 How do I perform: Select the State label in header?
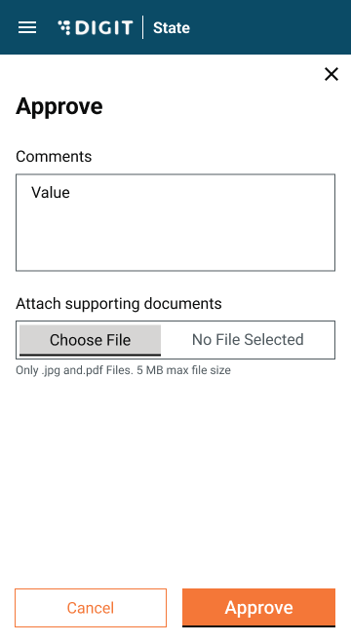click(x=172, y=28)
